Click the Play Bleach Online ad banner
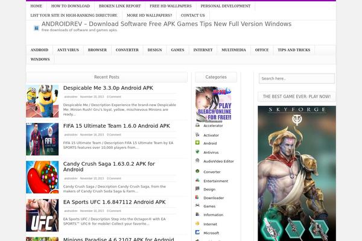362x241 pixels. click(x=214, y=104)
